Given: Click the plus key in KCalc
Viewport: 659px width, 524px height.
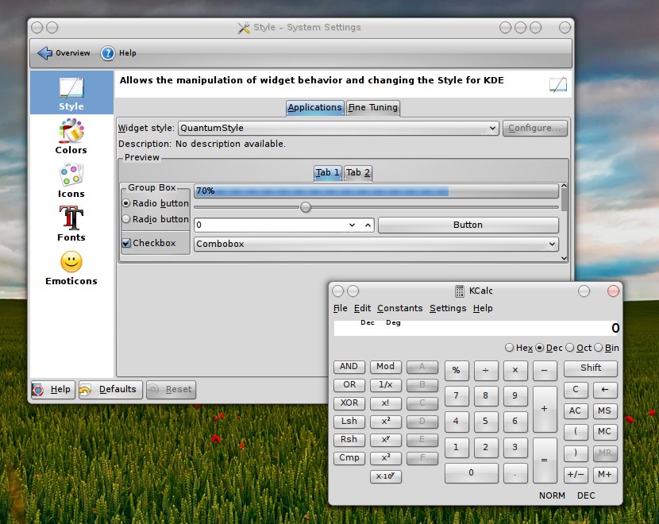Looking at the screenshot, I should click(544, 409).
